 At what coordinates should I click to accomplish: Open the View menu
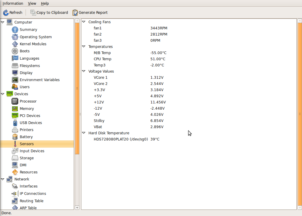pos(32,3)
